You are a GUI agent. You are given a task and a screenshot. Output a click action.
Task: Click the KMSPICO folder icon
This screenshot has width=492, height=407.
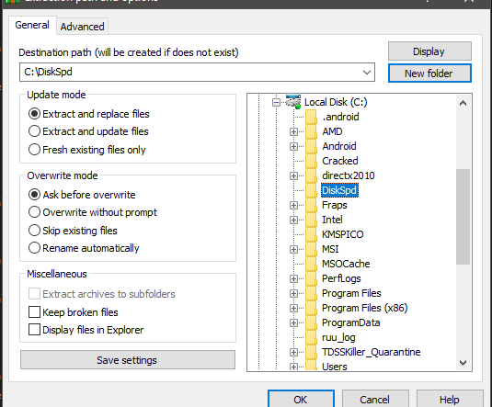click(x=311, y=235)
